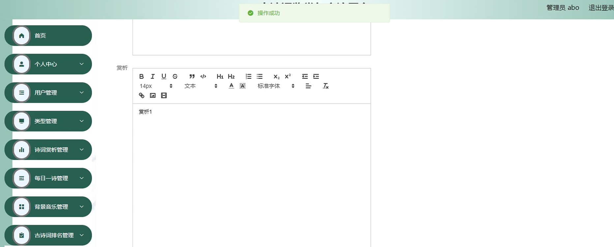The width and height of the screenshot is (614, 247).
Task: Go to 首页 in the sidebar
Action: [x=48, y=35]
